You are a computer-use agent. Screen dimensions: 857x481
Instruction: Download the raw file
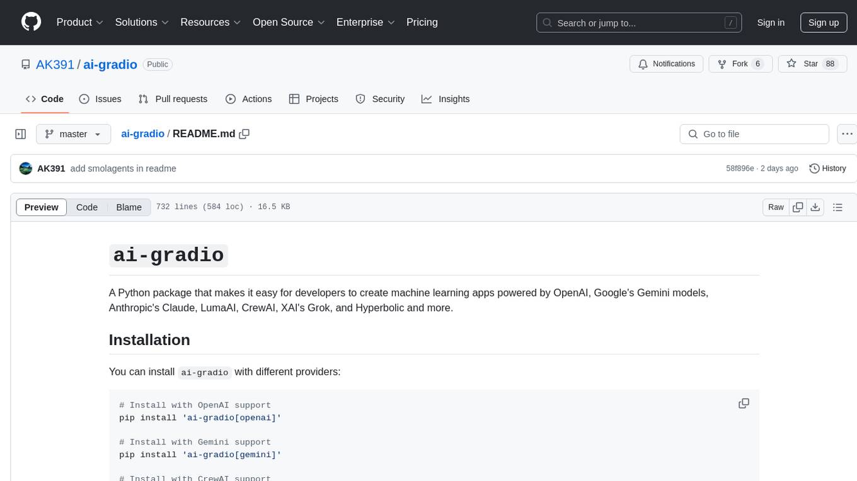point(815,207)
